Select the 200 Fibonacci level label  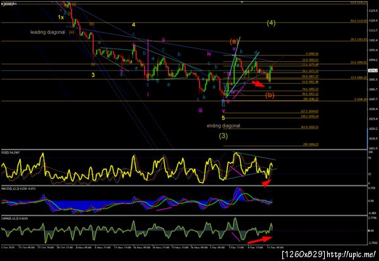point(311,144)
